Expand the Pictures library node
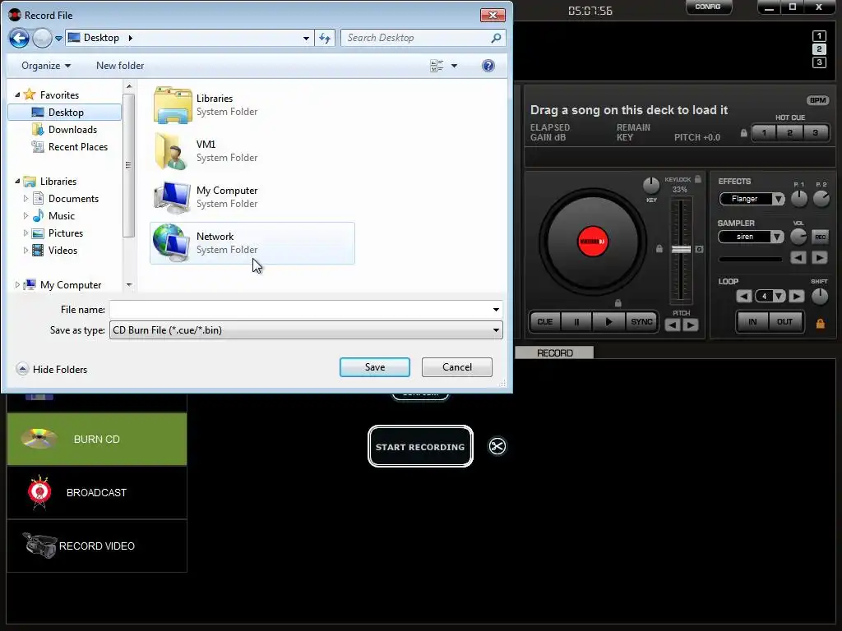The width and height of the screenshot is (842, 631). [x=25, y=233]
